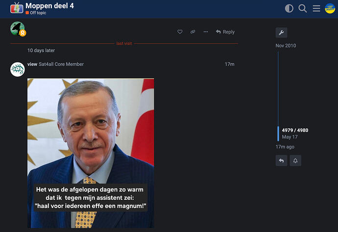The image size is (338, 232).
Task: Open the Sat4all site logo home link
Action: click(17, 8)
